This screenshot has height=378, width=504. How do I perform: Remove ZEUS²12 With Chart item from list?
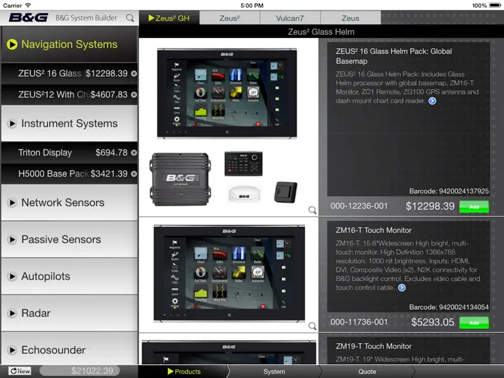coord(134,94)
